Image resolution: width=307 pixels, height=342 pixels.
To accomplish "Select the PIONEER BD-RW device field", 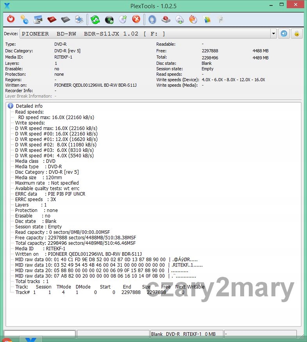I will click(145, 34).
